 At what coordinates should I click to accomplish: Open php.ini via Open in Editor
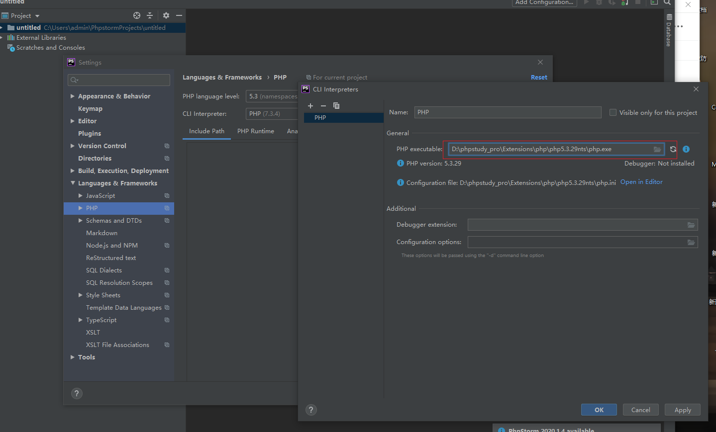[641, 182]
